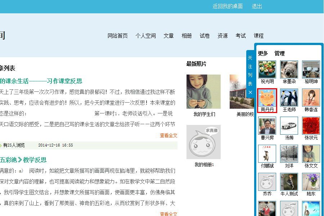Click the 退出 logout link
Viewport: 324px width, 216px height.
click(257, 6)
